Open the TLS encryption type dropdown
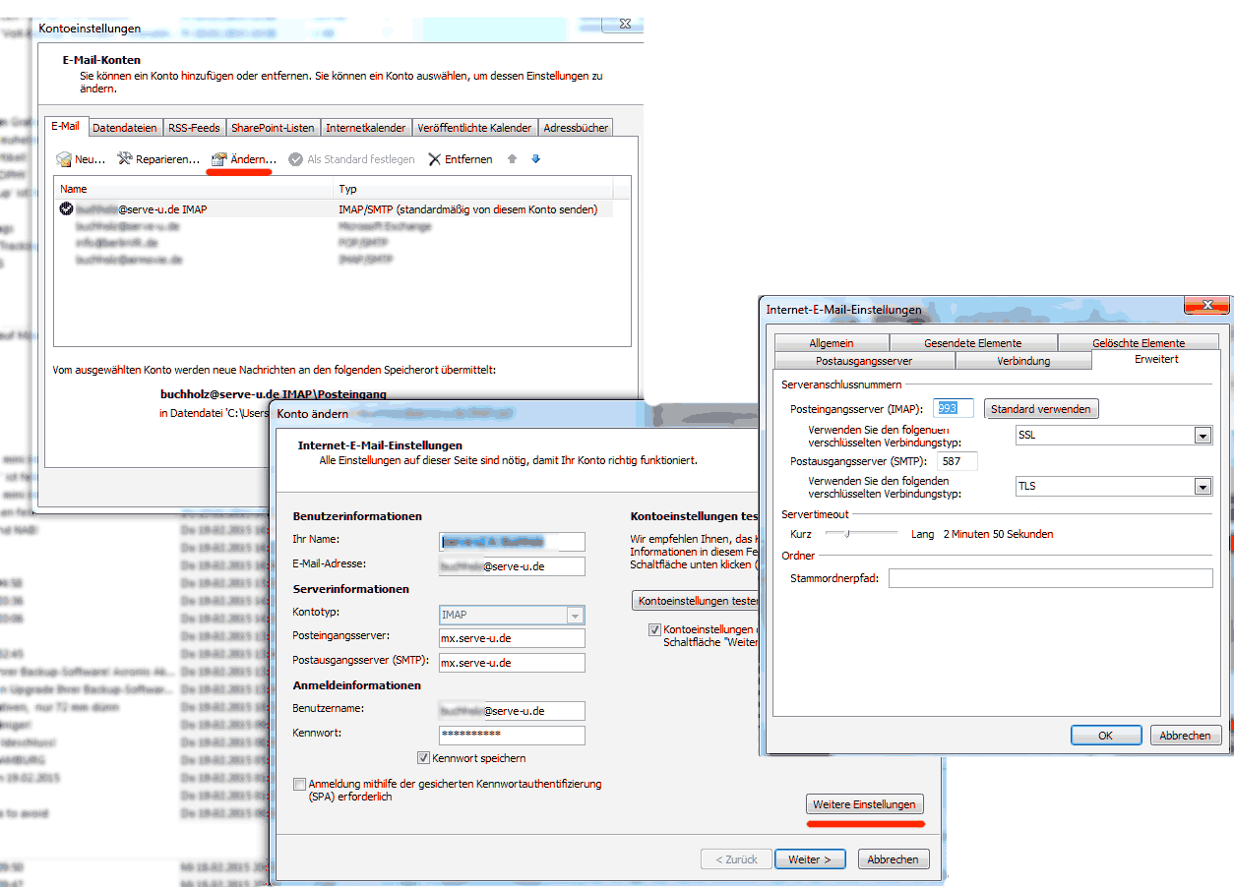The image size is (1234, 887). 1202,487
